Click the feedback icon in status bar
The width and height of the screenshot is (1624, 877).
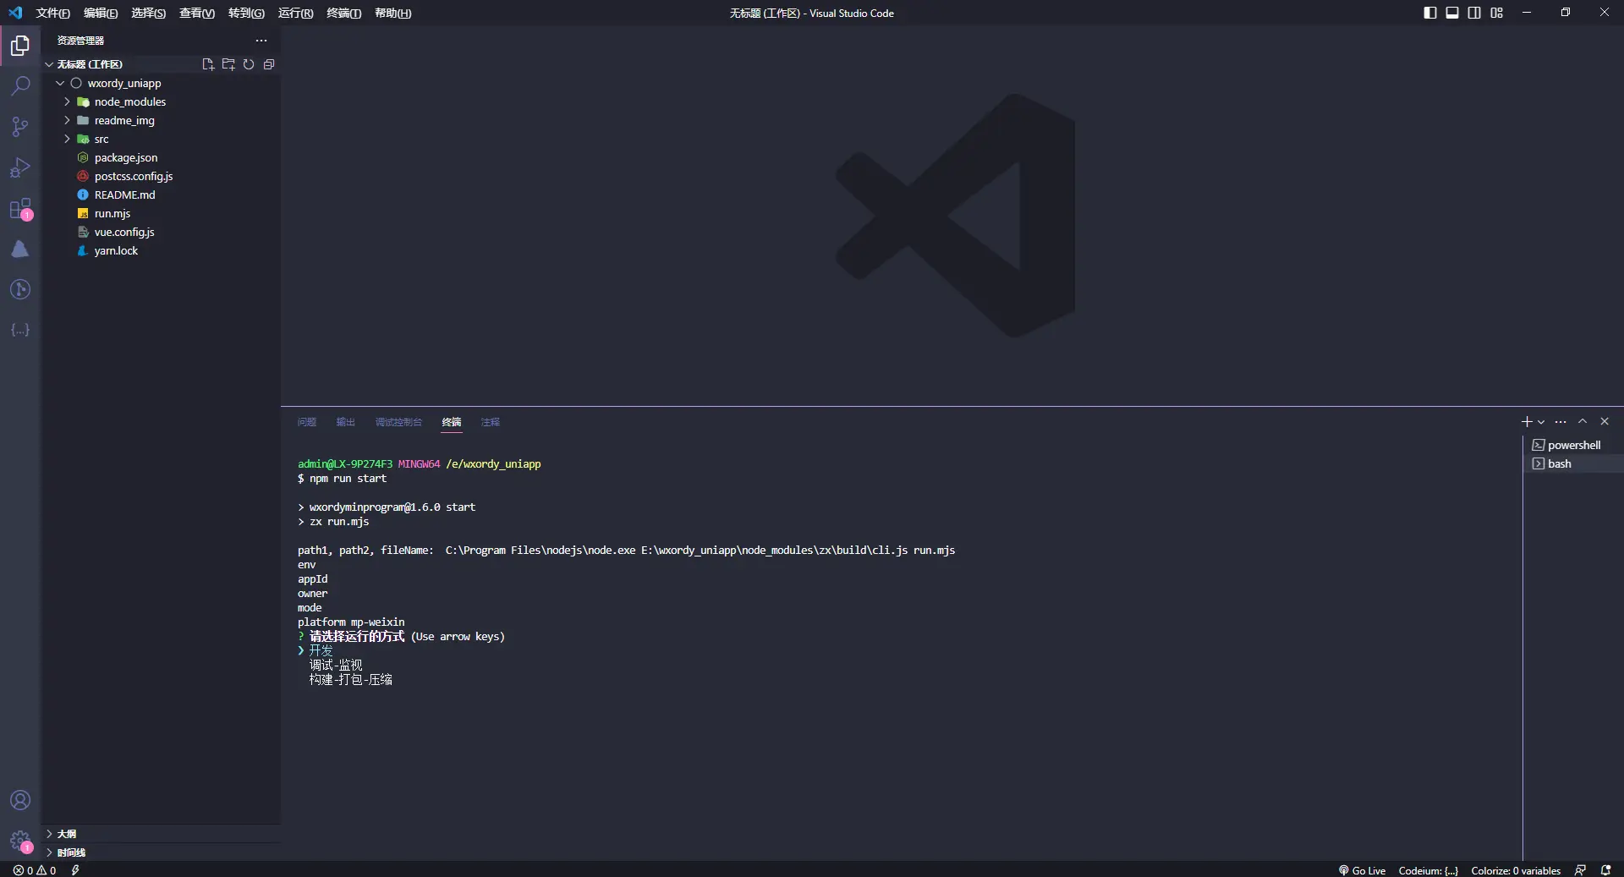[1580, 870]
